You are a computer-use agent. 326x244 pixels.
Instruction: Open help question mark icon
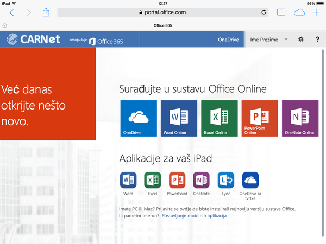click(x=317, y=39)
